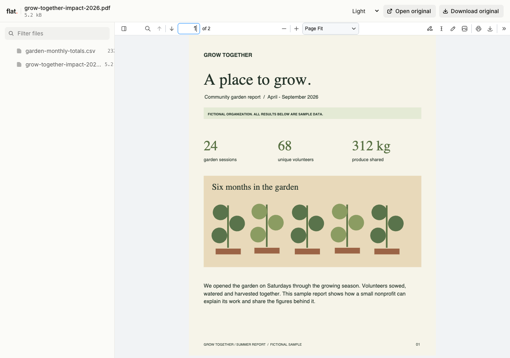This screenshot has width=510, height=358.
Task: Select garden-monthly-totals.csv in file list
Action: click(x=60, y=51)
